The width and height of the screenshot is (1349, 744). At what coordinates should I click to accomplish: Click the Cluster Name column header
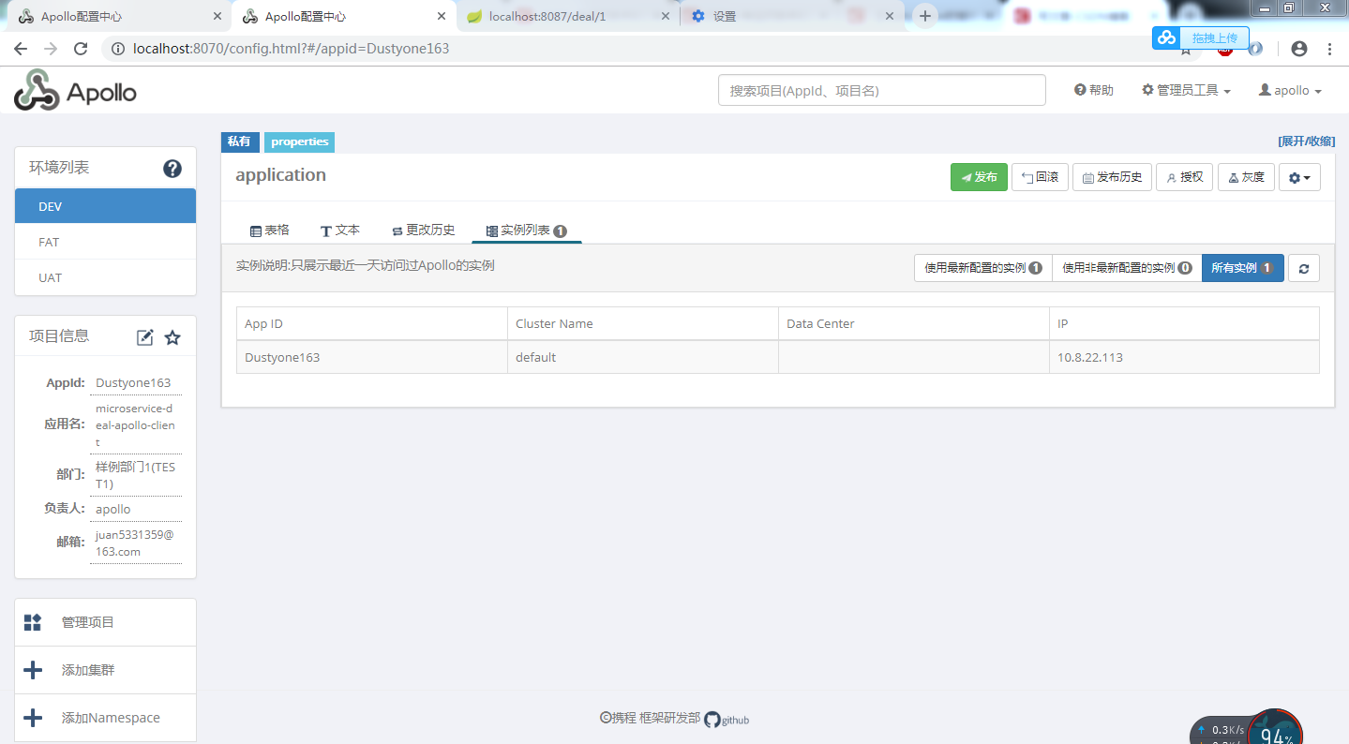coord(643,323)
